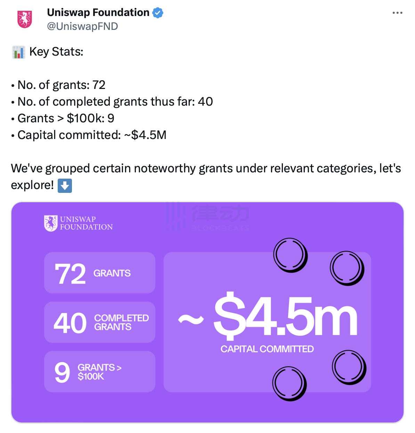Click the ~$4.5m figure in the image

(x=268, y=316)
